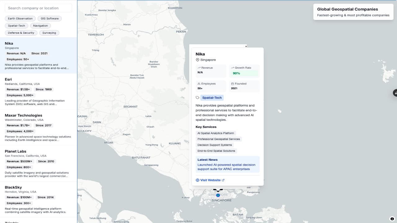Click the Employees people icon
This screenshot has width=397, height=223.
pos(199,84)
